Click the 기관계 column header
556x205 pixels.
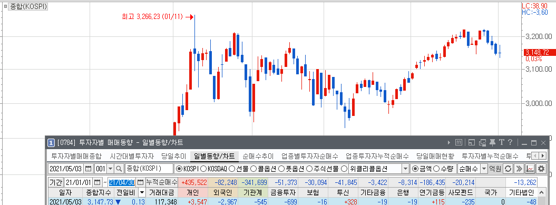coord(253,192)
